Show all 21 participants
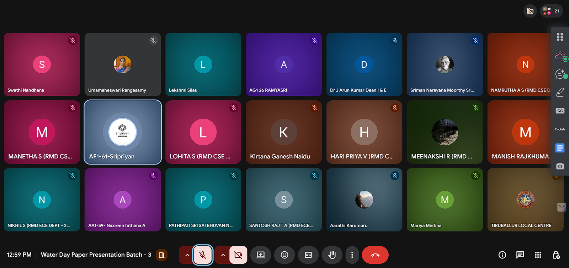 coord(551,11)
